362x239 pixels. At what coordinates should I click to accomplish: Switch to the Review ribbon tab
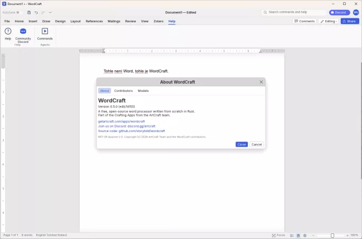coord(130,21)
